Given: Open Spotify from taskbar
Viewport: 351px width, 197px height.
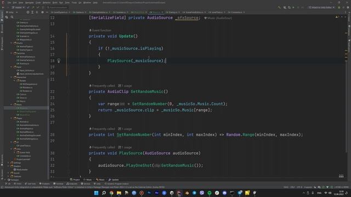Looking at the screenshot, I should click(210, 193).
